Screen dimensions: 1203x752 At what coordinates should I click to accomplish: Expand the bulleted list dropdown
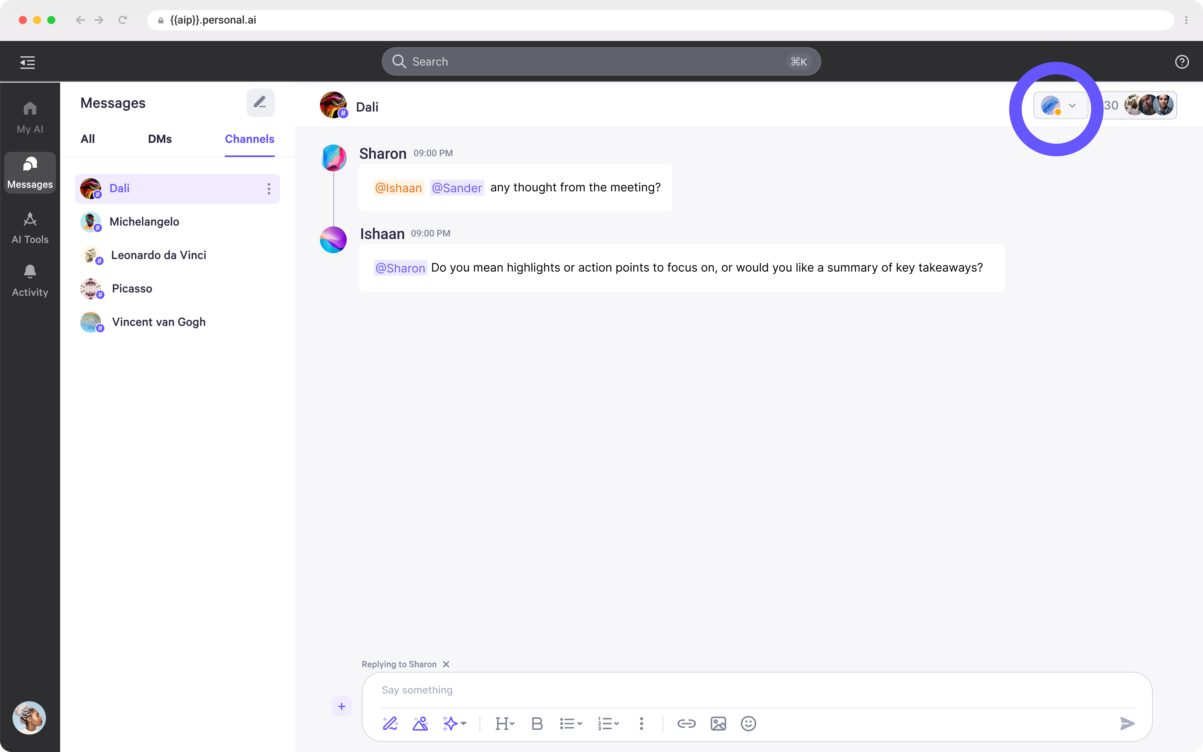click(x=570, y=723)
